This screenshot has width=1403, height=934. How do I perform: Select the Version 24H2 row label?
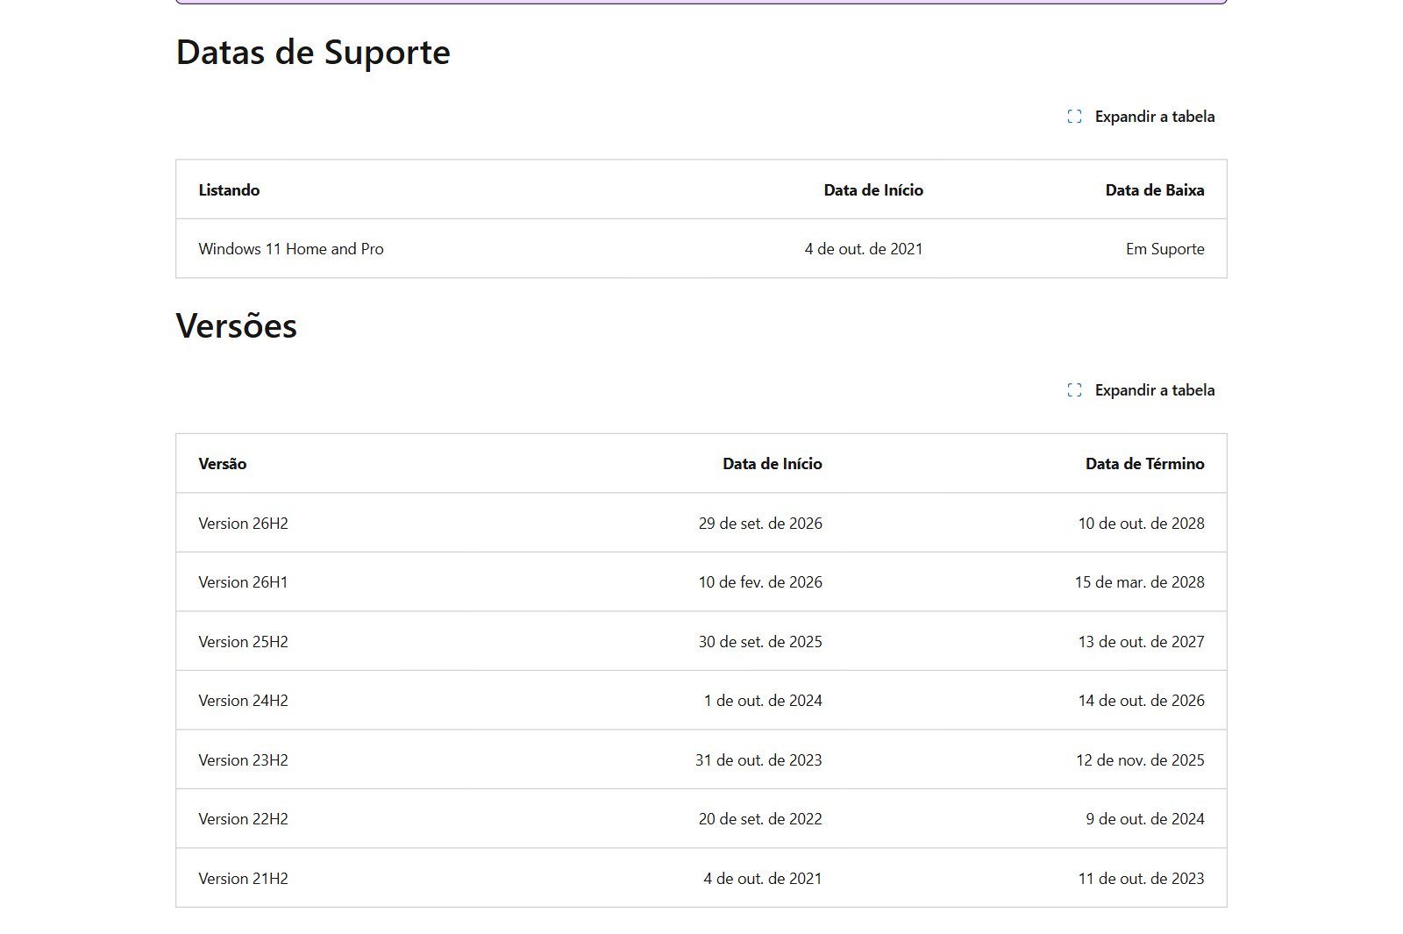pos(244,701)
